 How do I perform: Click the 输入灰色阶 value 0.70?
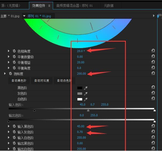80,132
